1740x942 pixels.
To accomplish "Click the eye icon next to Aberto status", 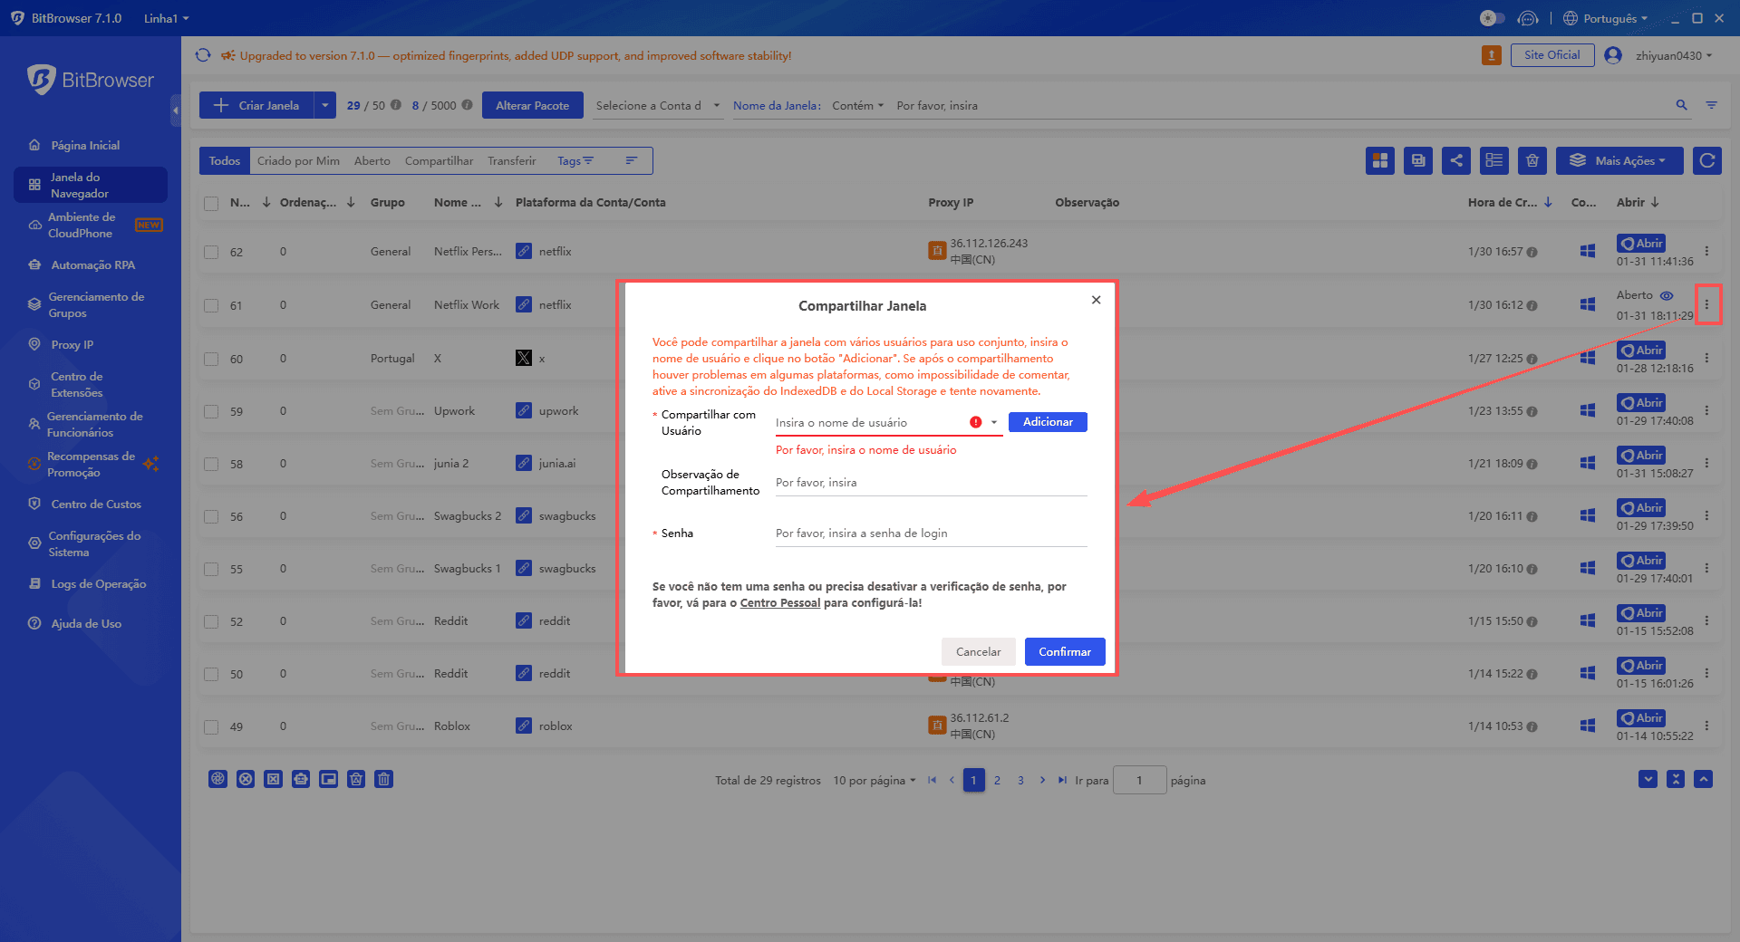I will click(1667, 295).
